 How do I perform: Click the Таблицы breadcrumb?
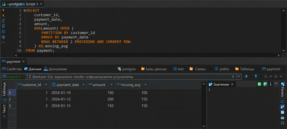(245, 69)
